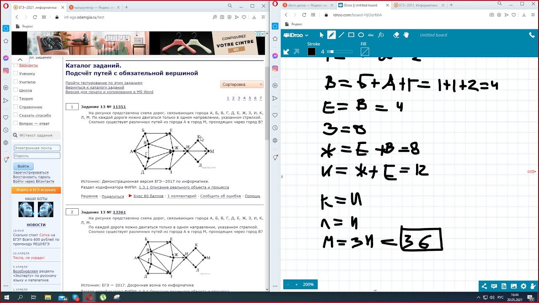This screenshot has width=539, height=303.
Task: Select the IDroo pencil drawing tool
Action: 331,35
